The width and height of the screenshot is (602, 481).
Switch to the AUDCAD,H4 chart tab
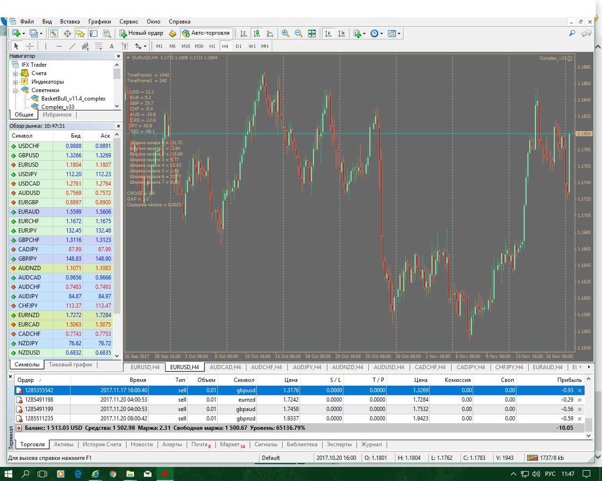225,367
